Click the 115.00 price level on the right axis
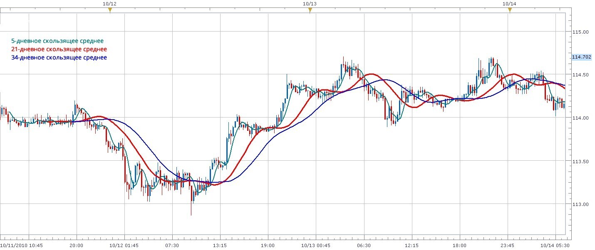 [580, 31]
